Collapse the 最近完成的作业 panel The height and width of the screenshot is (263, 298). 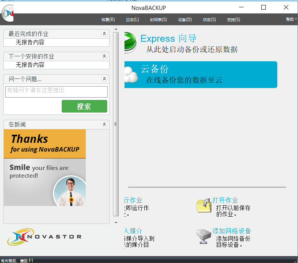pyautogui.click(x=104, y=34)
